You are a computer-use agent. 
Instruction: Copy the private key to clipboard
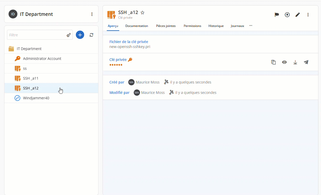point(273,62)
